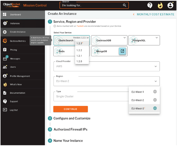
Task: Click the Log Out exit icon
Action: click(x=5, y=110)
